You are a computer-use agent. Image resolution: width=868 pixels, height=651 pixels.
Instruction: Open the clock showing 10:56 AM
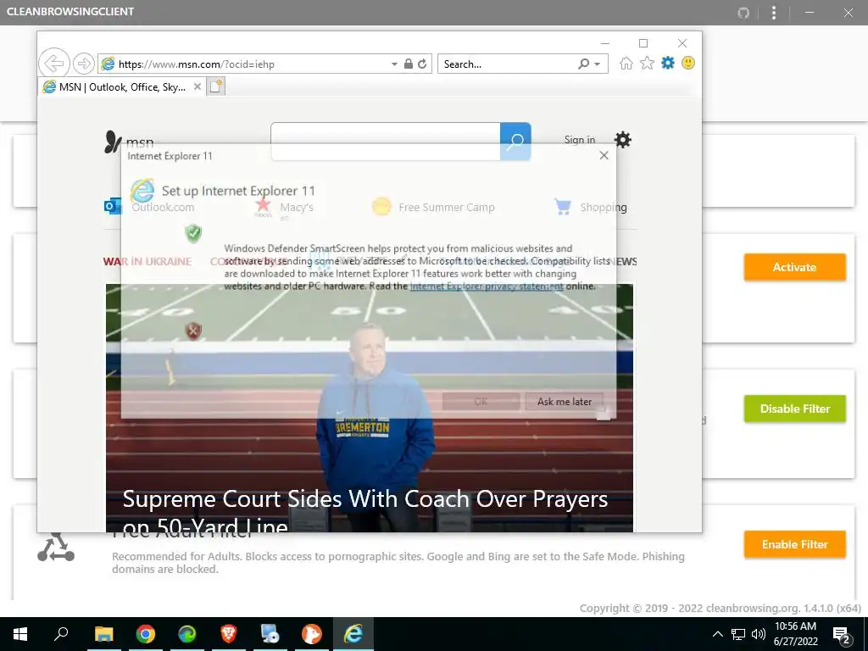pyautogui.click(x=795, y=634)
